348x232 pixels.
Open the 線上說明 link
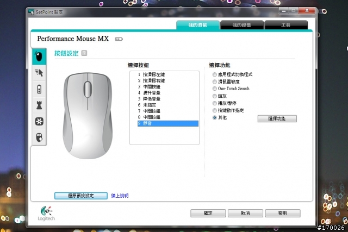120,196
